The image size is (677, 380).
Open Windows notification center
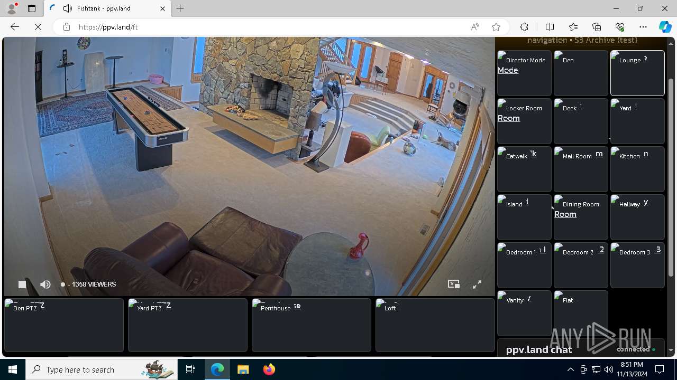(x=660, y=369)
